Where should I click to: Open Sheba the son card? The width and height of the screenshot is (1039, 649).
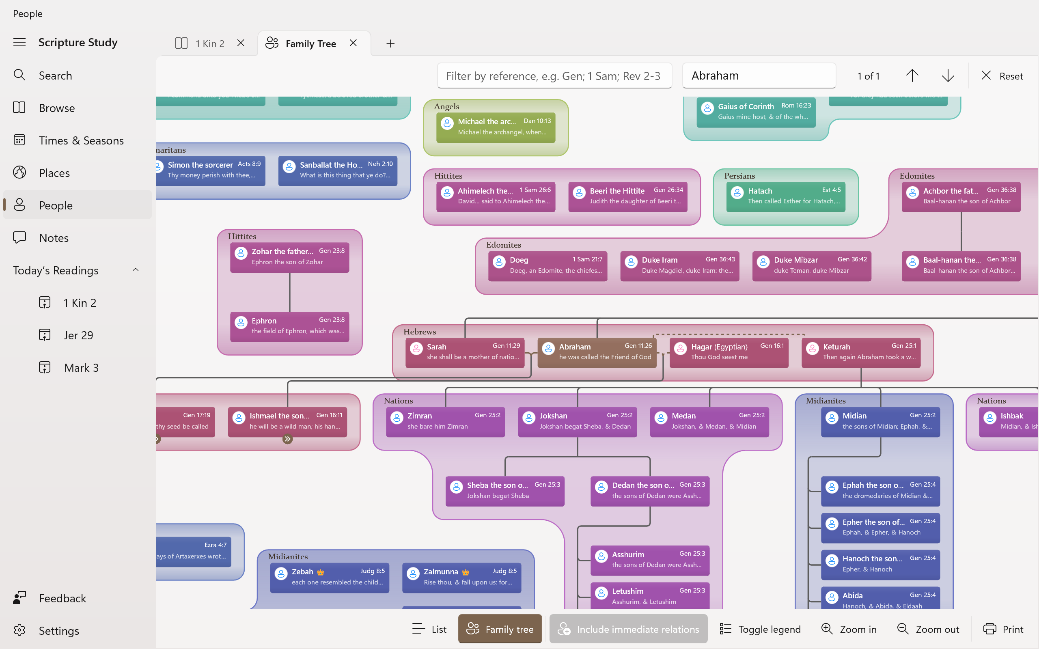pyautogui.click(x=505, y=492)
